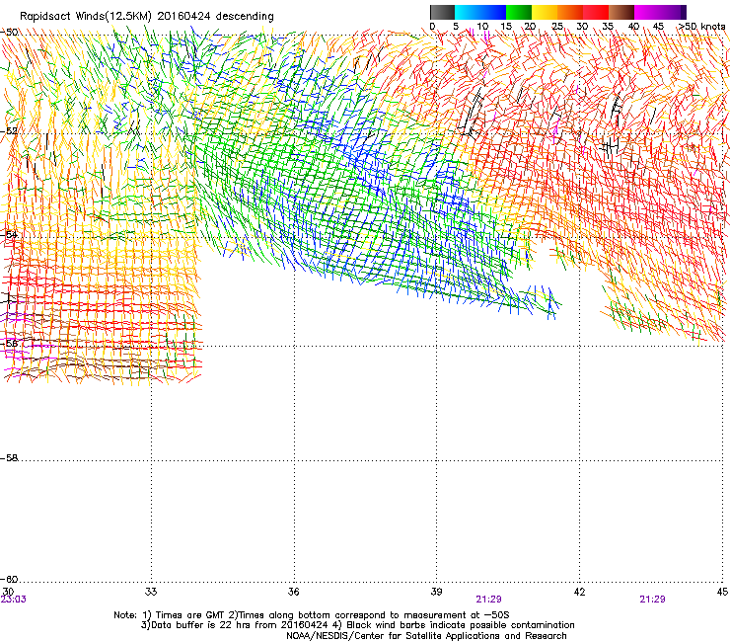Click the 'Rapidsact Winds(12.5KM) 20160424 descending' title
Screen dimensions: 730x642
point(147,17)
